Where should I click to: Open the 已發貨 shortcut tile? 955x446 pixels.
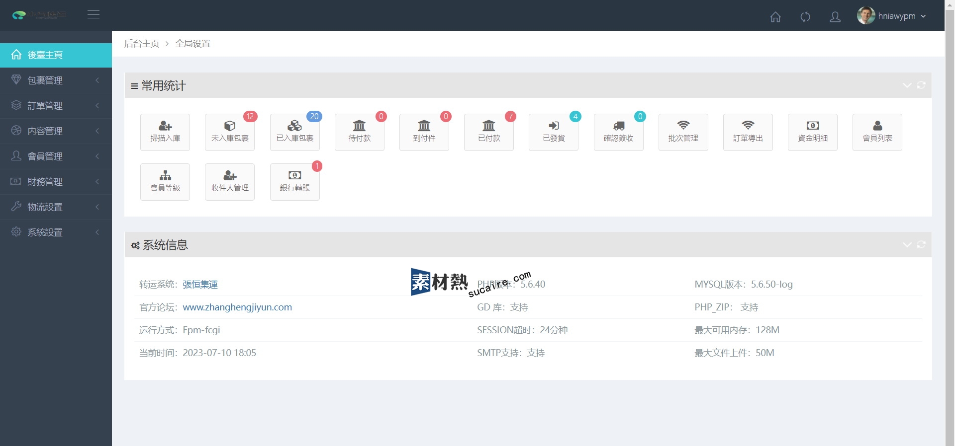[x=554, y=132]
